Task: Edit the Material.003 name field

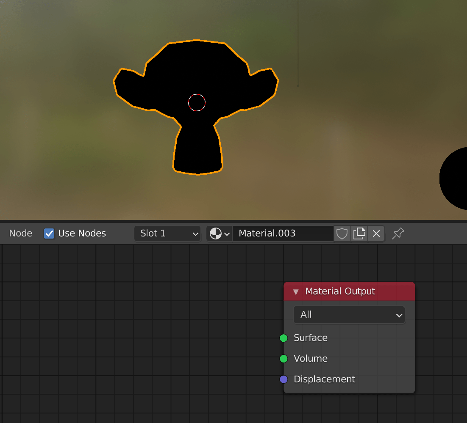Action: (283, 233)
